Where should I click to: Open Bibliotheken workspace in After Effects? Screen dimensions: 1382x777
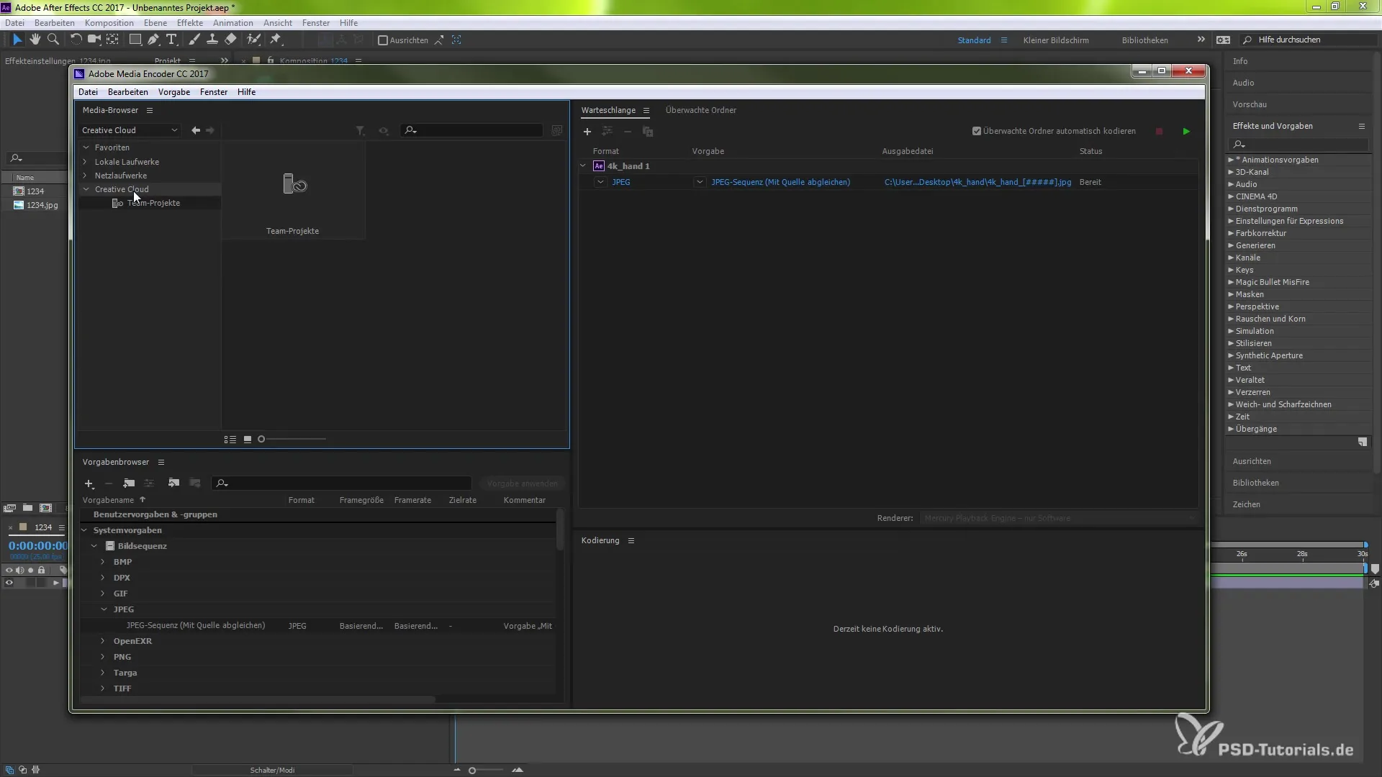(1144, 40)
